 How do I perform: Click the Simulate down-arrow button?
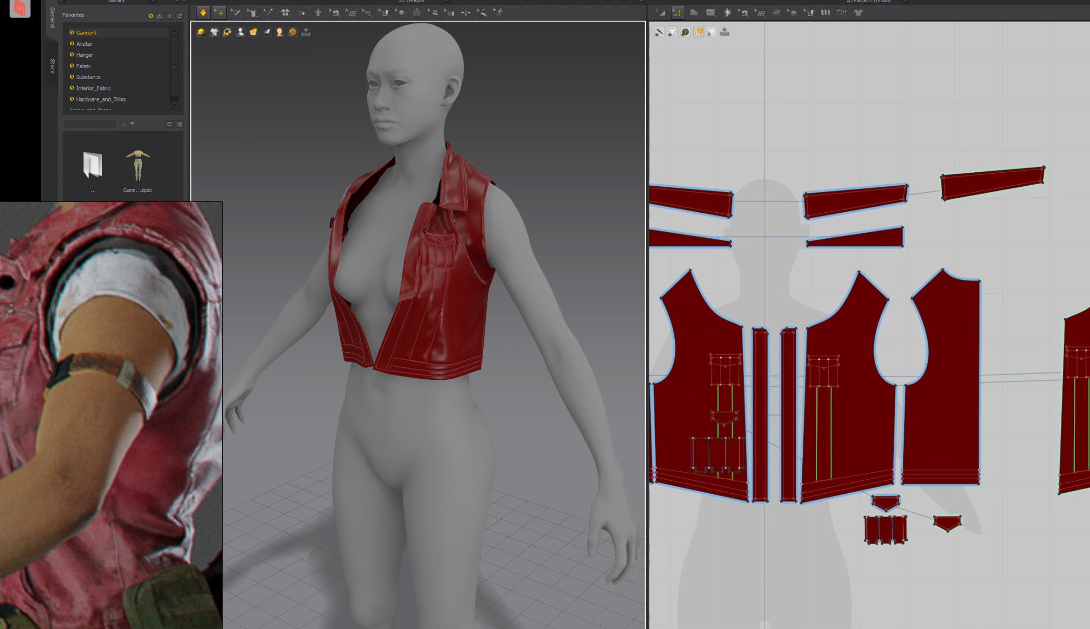click(203, 12)
